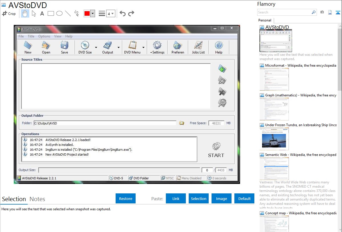Screen dimensions: 342x232
Task: Click the magnifier title info icon
Action: tap(222, 103)
